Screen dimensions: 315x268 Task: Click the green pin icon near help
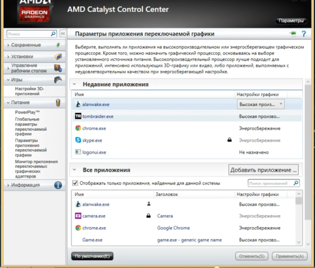click(292, 34)
